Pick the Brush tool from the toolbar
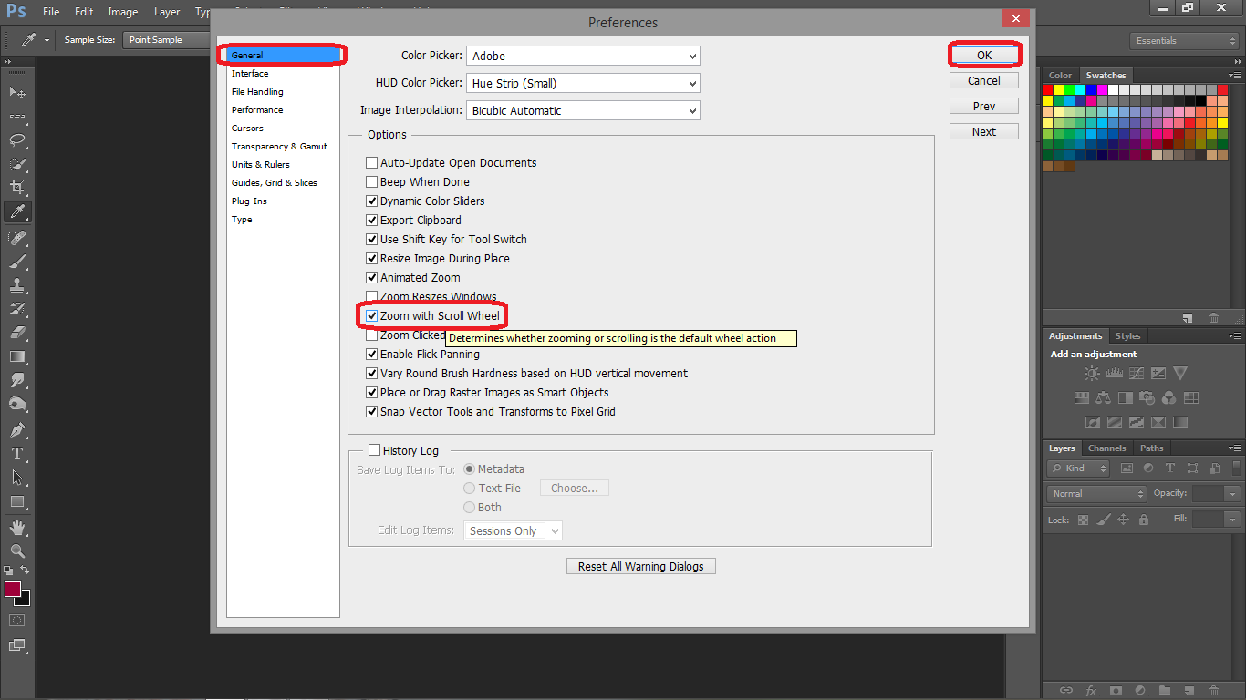The height and width of the screenshot is (700, 1246). 18,261
